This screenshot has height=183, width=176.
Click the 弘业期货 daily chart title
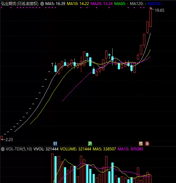pos(20,4)
